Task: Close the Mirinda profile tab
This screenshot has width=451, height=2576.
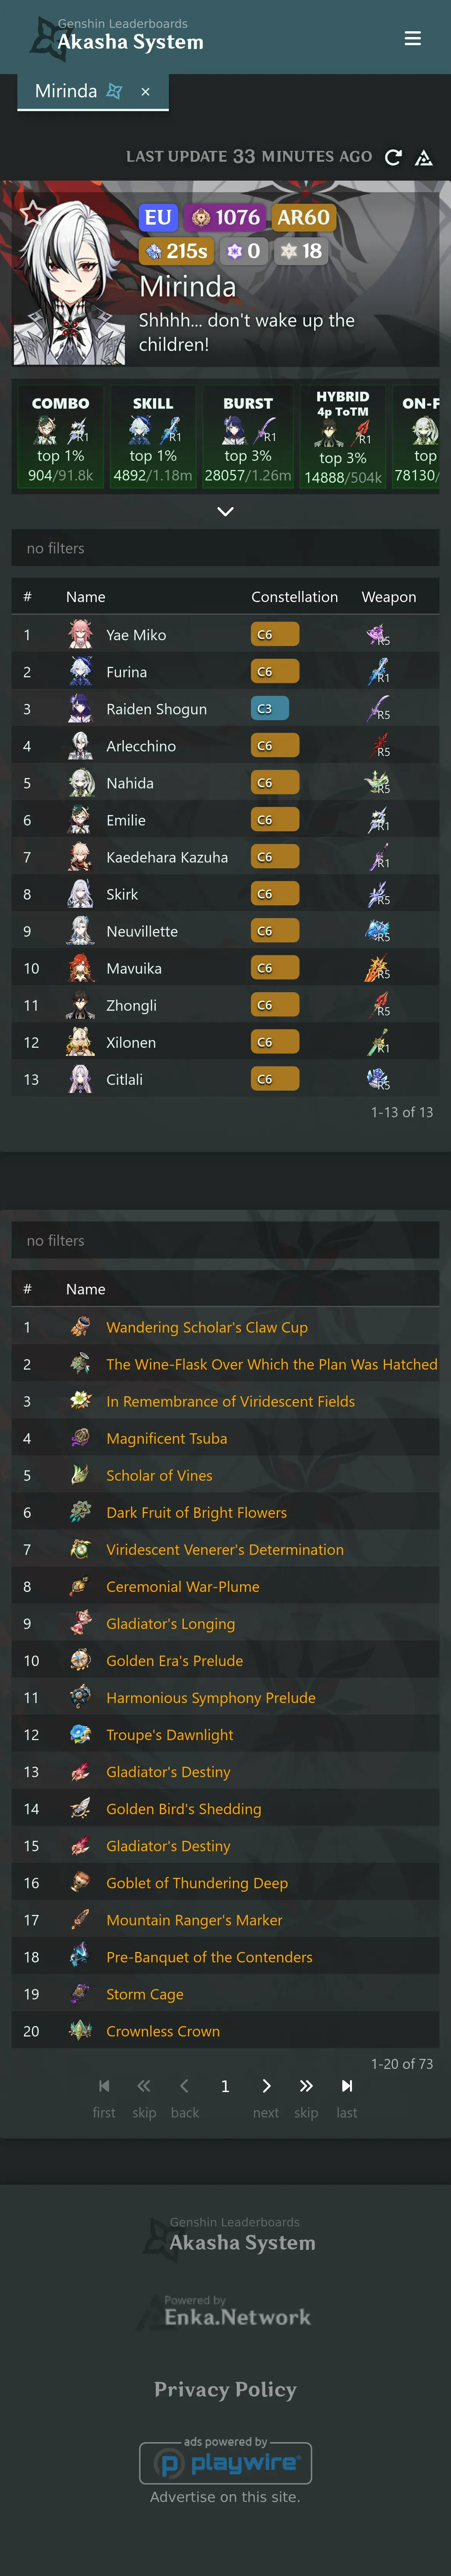Action: [146, 92]
